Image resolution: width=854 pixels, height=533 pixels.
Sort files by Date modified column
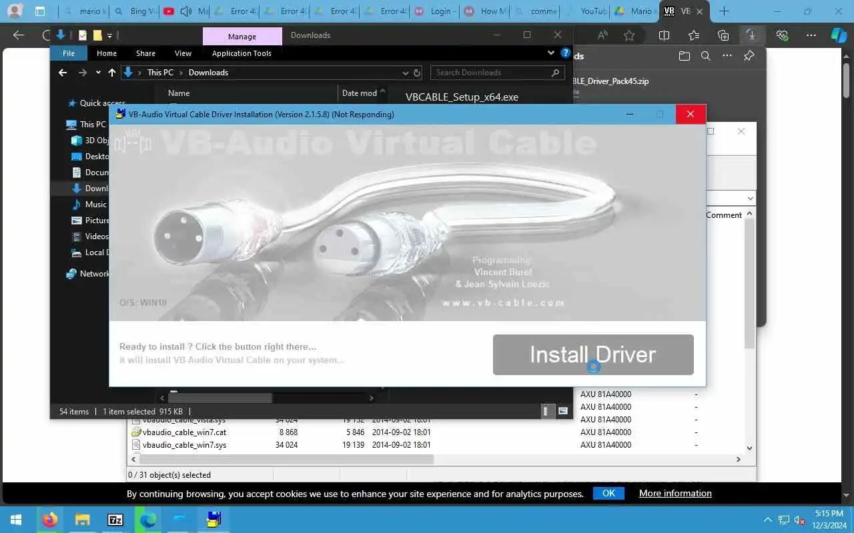coord(360,93)
